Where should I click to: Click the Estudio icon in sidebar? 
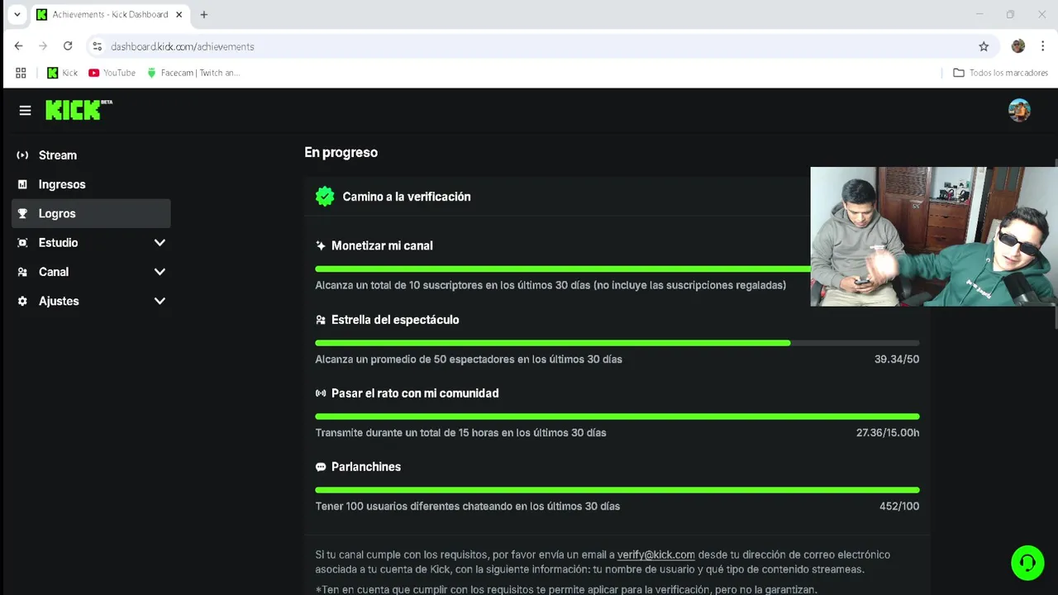[x=22, y=243]
